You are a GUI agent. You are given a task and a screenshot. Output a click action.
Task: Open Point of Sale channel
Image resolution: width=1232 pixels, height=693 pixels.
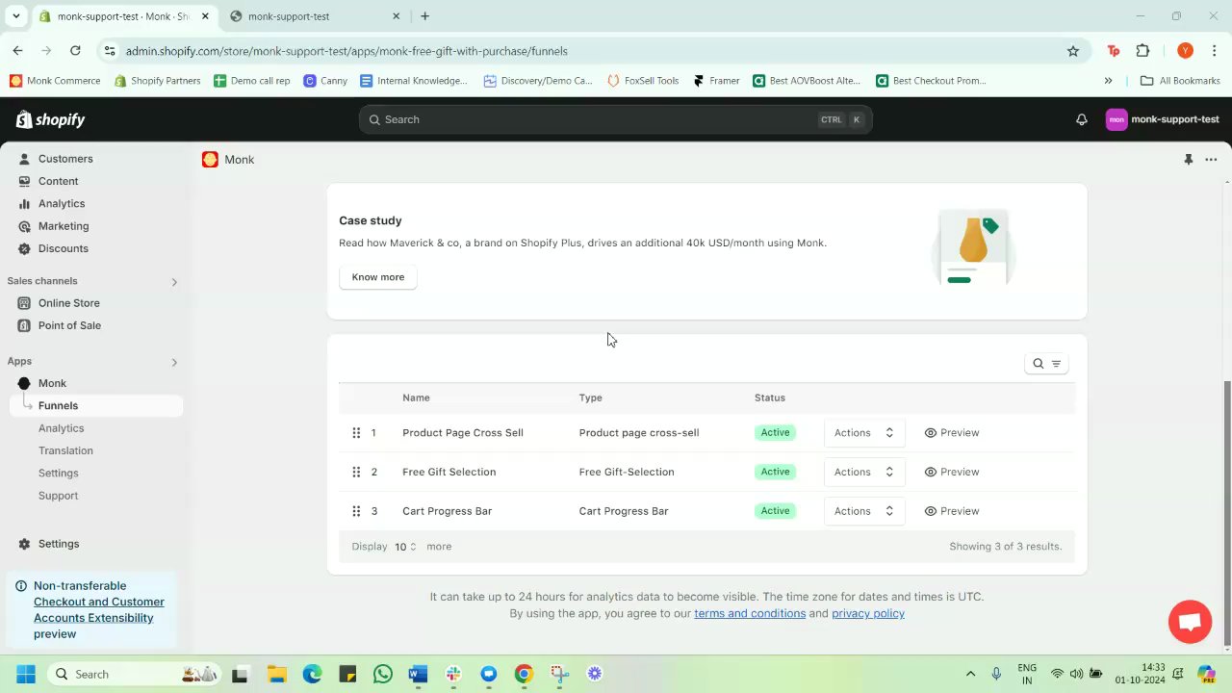(69, 325)
